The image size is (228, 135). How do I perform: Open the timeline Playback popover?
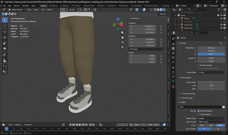point(29,125)
